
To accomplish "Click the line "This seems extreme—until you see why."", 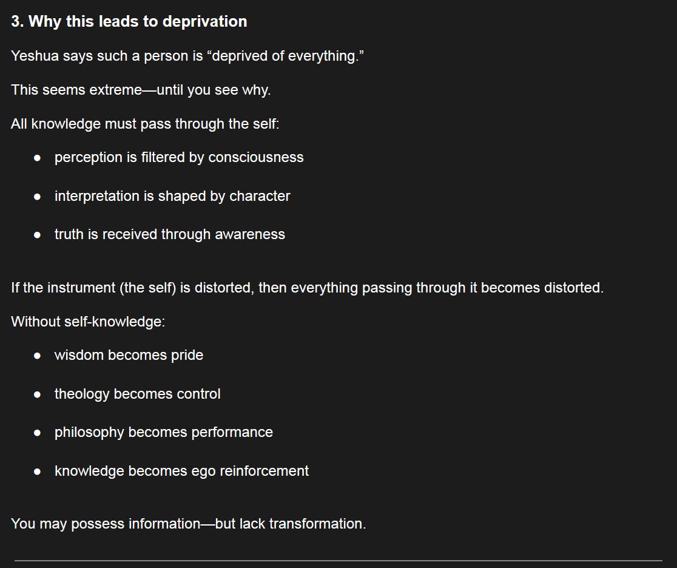I will (141, 90).
